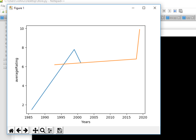Go forward to next view arrow

[26, 131]
